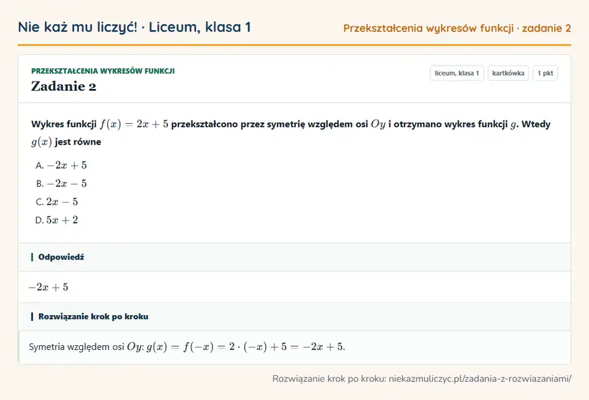Click the '1 pkt' badge
Image resolution: width=589 pixels, height=400 pixels.
(545, 73)
